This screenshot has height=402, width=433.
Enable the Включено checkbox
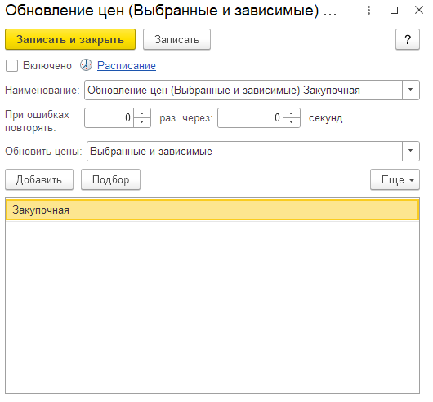pyautogui.click(x=11, y=66)
